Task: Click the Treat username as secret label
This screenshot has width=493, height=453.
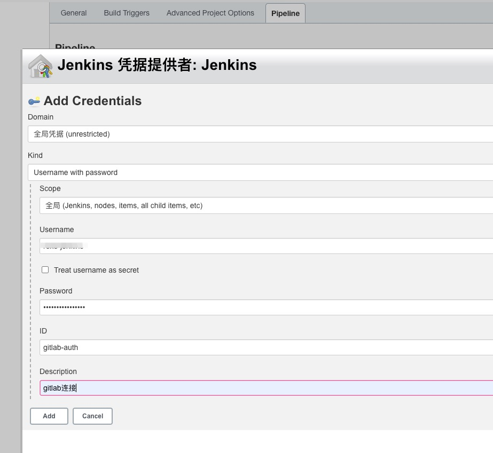Action: pos(96,270)
